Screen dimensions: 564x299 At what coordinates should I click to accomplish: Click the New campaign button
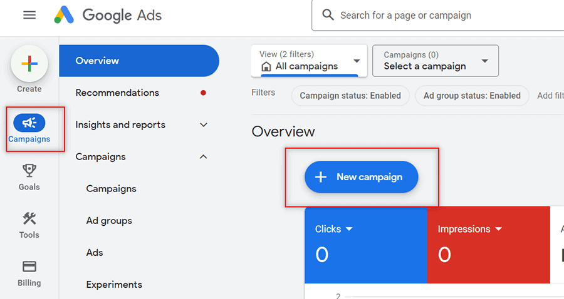(361, 177)
